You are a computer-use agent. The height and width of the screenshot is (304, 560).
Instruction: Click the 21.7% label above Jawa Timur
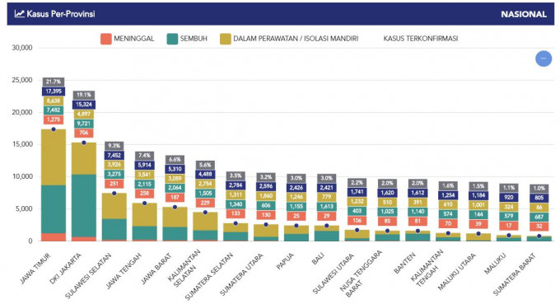coord(54,82)
